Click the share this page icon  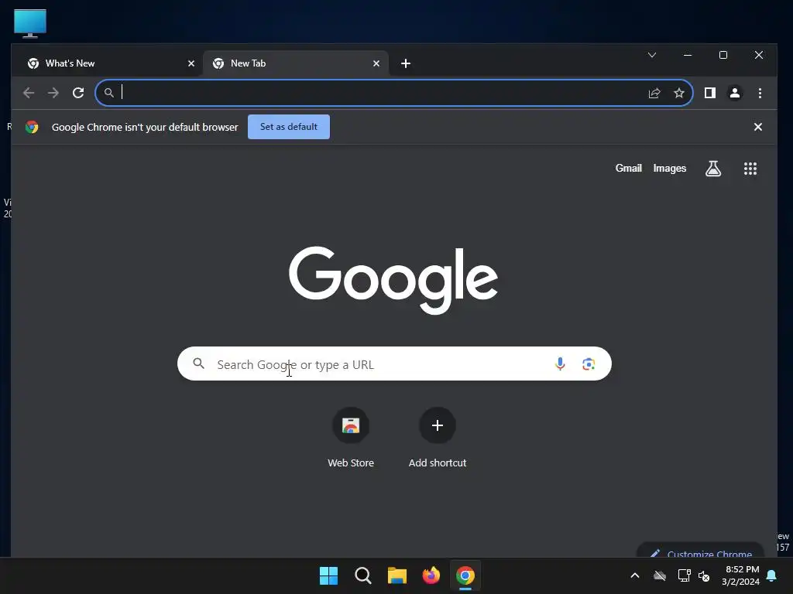(654, 93)
